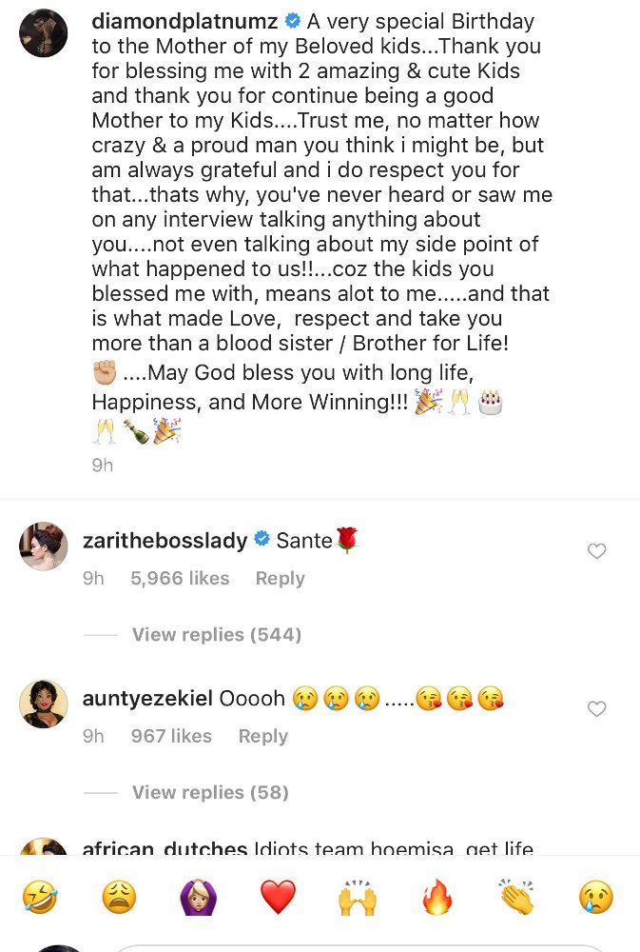Tap zaritheboss­lady's avatar photo
The image size is (640, 952).
(43, 545)
